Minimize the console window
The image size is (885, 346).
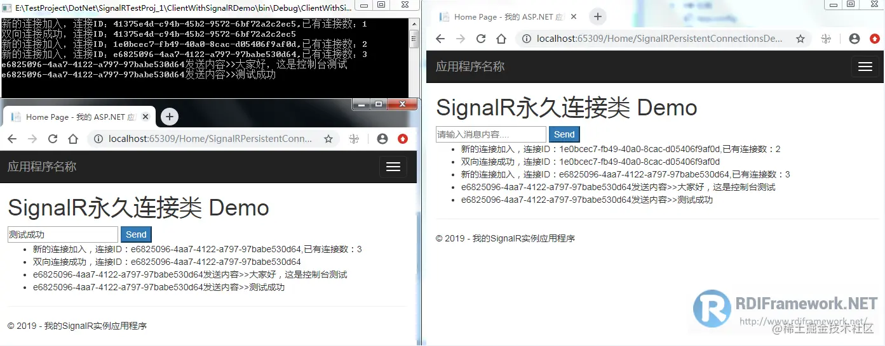[x=364, y=5]
